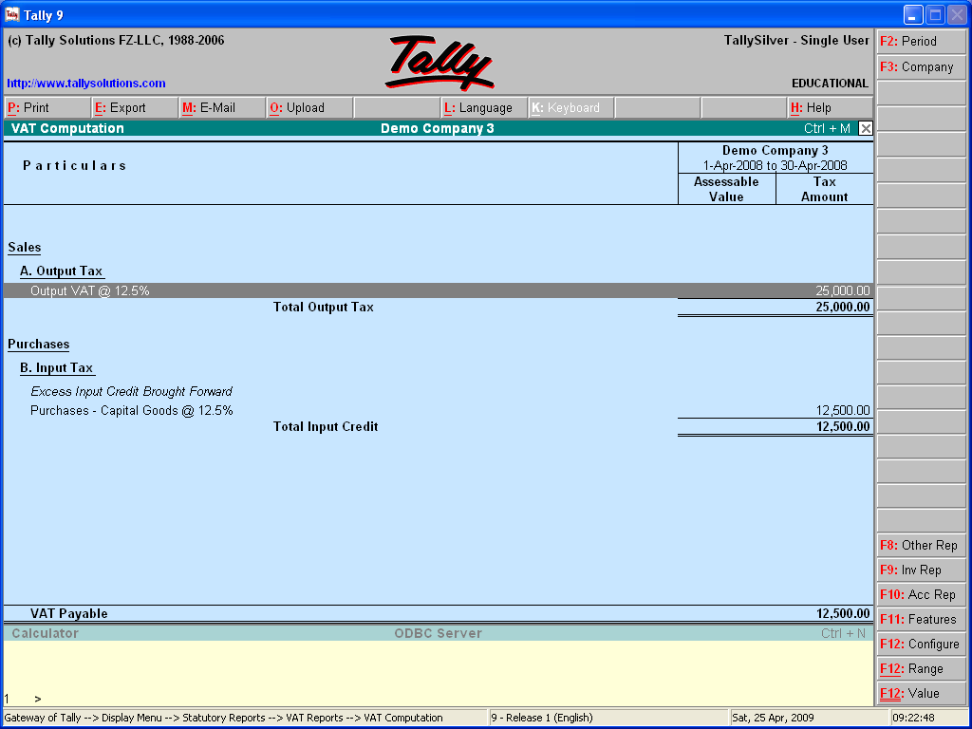Select M: E-Mail button
The image size is (972, 729).
222,108
